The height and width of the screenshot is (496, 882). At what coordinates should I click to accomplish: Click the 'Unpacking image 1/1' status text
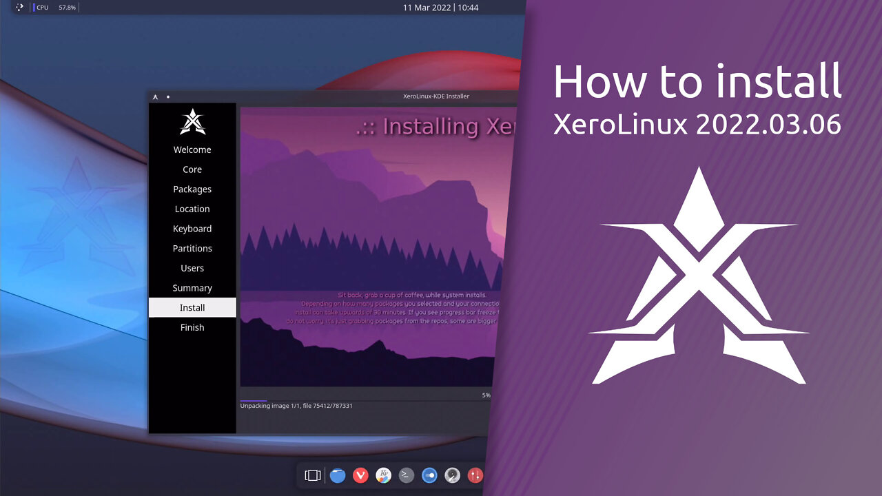tap(296, 406)
